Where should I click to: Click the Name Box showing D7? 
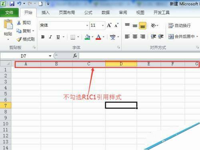[x=24, y=56]
